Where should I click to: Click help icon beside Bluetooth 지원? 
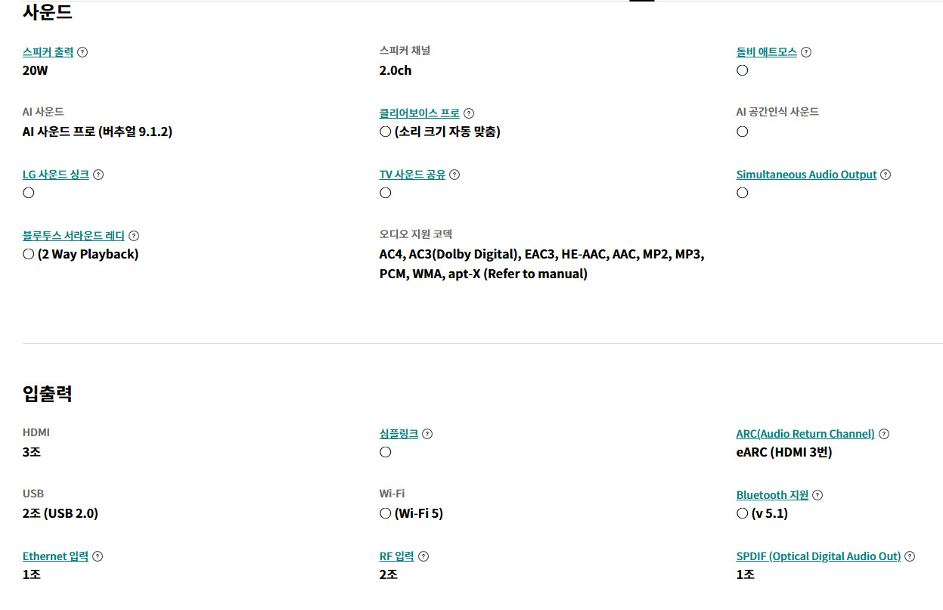(x=817, y=495)
